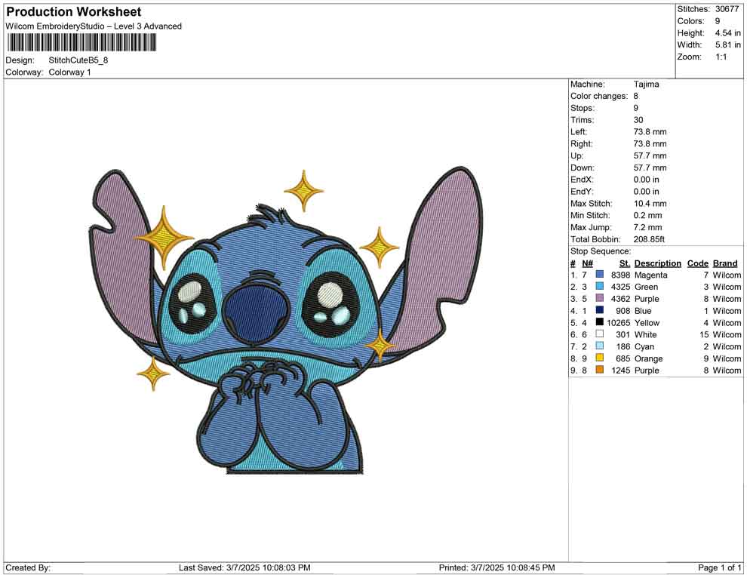The height and width of the screenshot is (575, 747).
Task: Click the Created By label in the footer
Action: pos(28,567)
